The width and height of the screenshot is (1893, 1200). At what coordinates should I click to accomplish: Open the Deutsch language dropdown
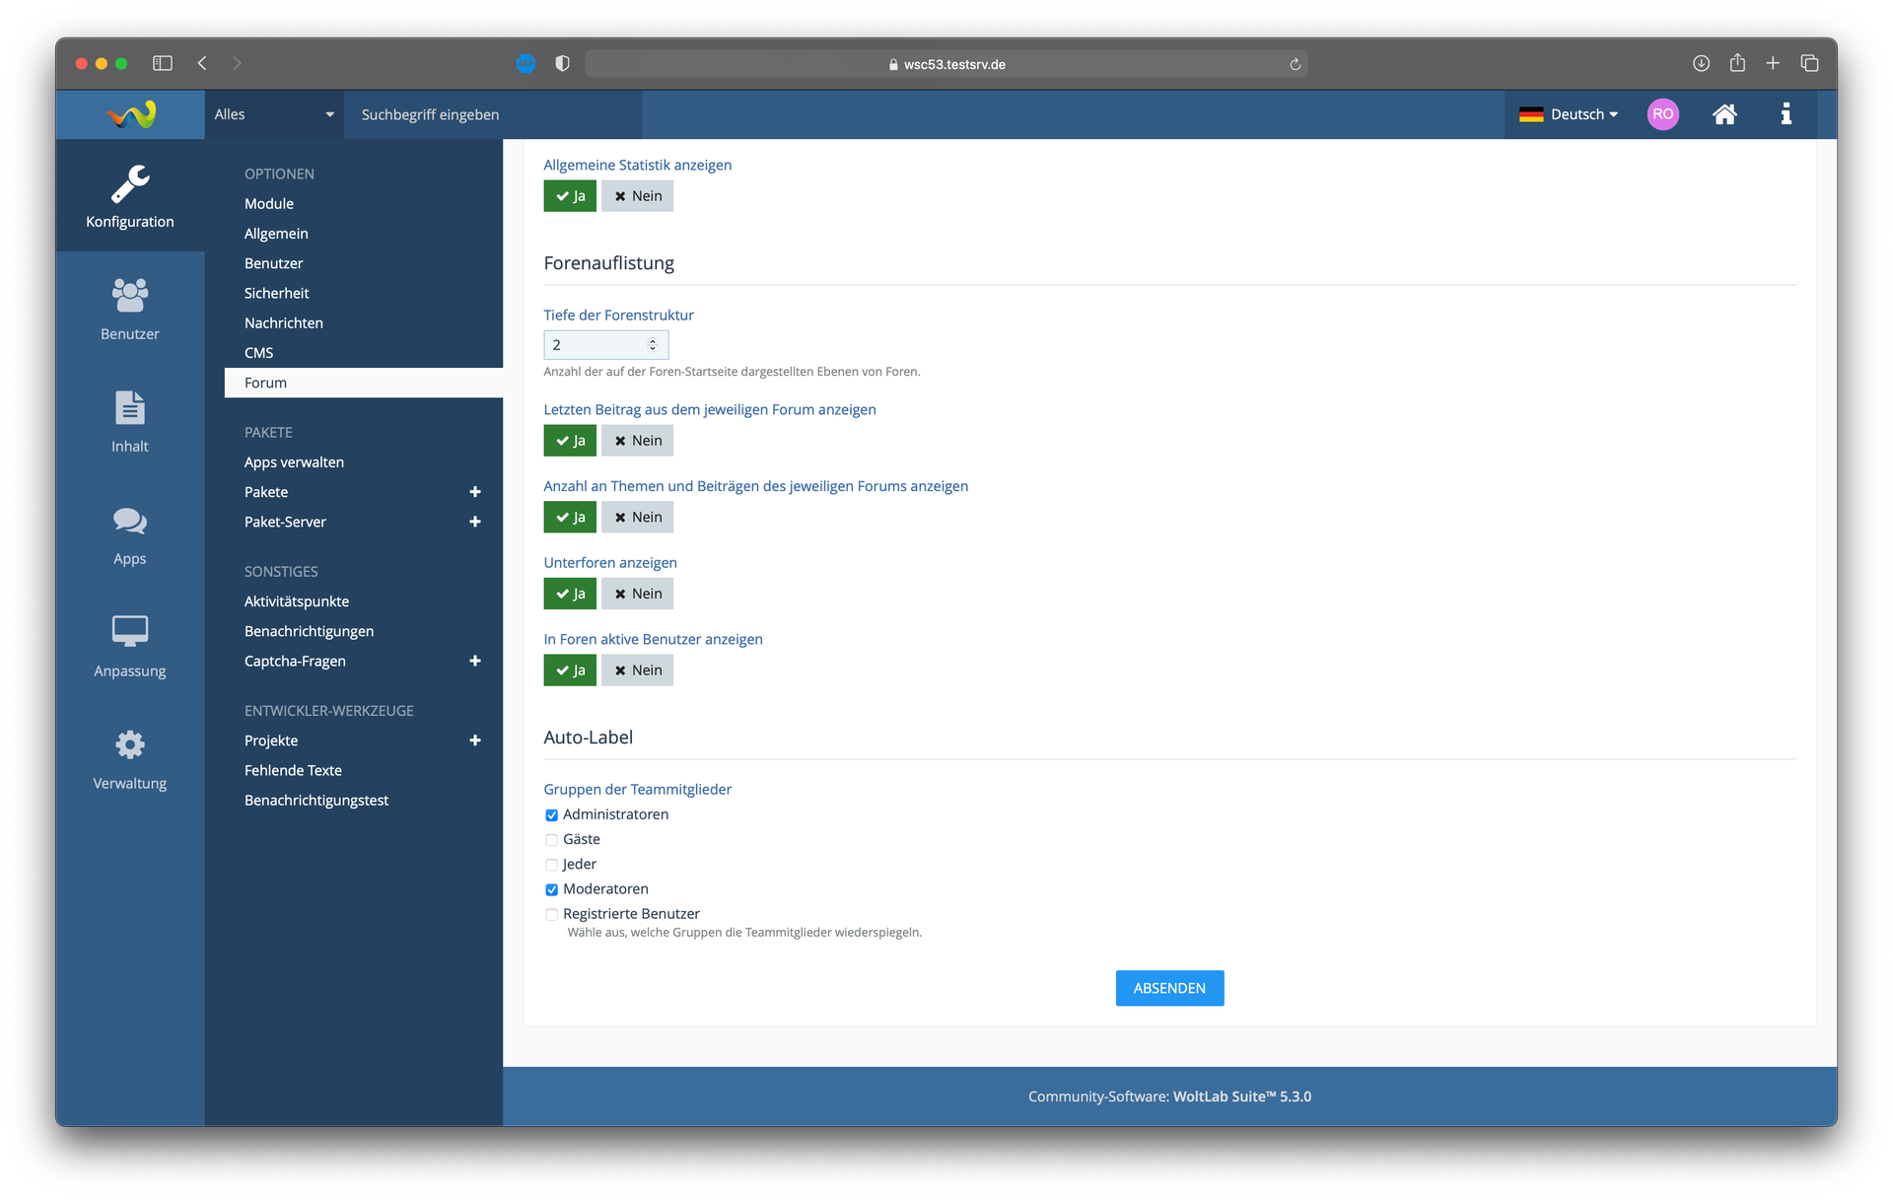click(1569, 114)
